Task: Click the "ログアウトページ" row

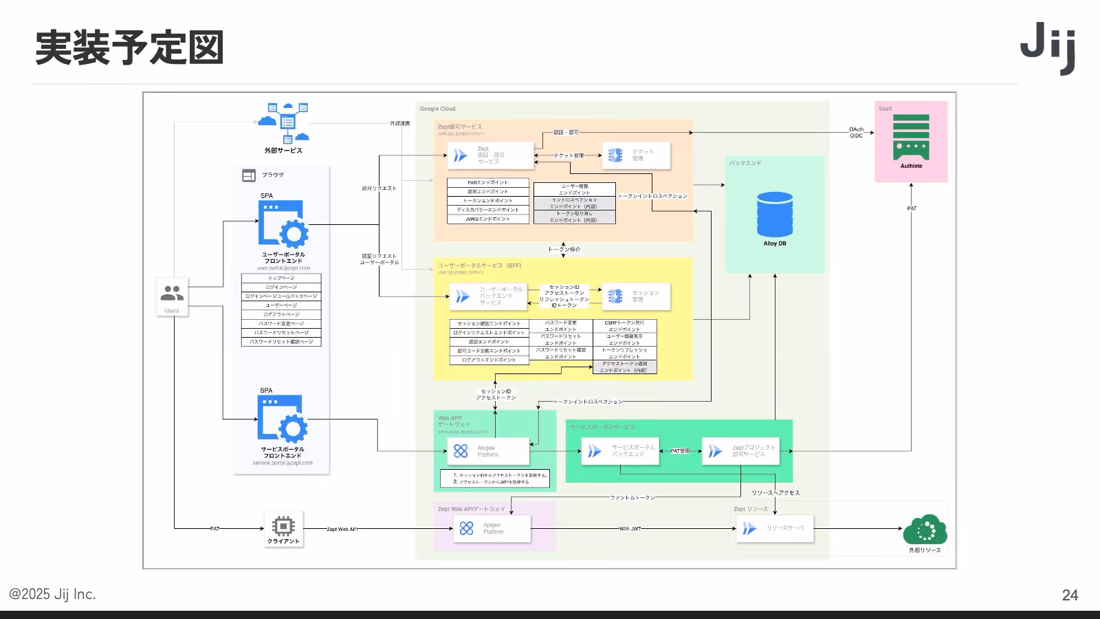Action: pos(281,314)
